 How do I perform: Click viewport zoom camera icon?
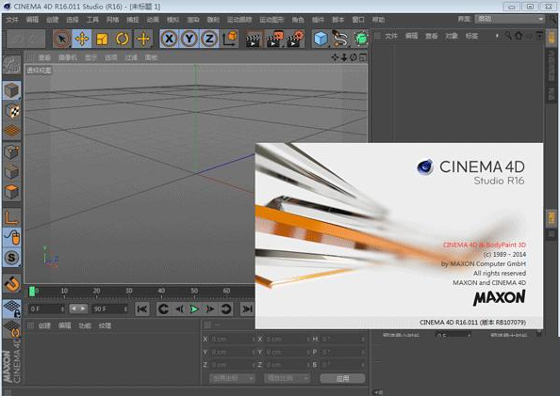(344, 57)
